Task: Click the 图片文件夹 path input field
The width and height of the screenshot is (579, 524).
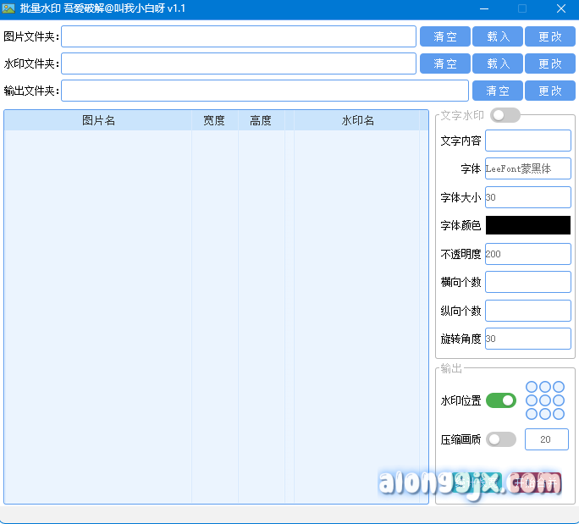Action: (238, 37)
